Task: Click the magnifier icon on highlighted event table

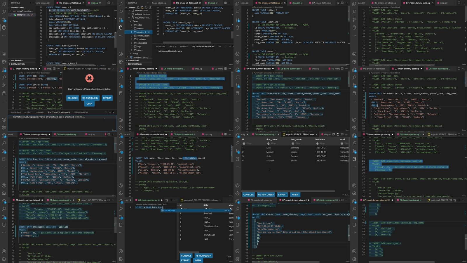Action: point(149,32)
